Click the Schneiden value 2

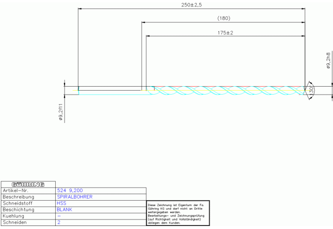(59, 223)
